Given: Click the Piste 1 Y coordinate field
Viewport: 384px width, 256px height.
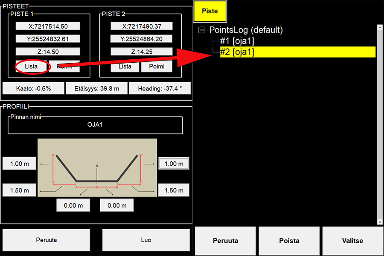Looking at the screenshot, I should tap(48, 39).
